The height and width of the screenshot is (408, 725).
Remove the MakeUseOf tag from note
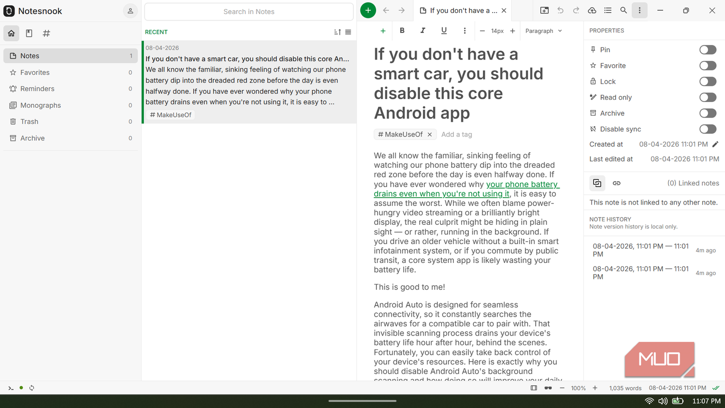click(x=430, y=134)
